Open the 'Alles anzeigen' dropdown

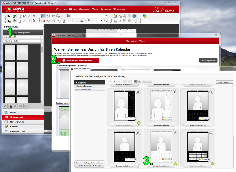tap(23, 37)
